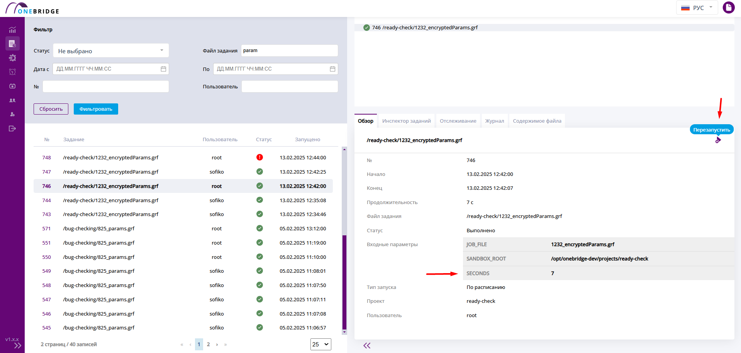Sort by the Статус column header

[x=264, y=139]
